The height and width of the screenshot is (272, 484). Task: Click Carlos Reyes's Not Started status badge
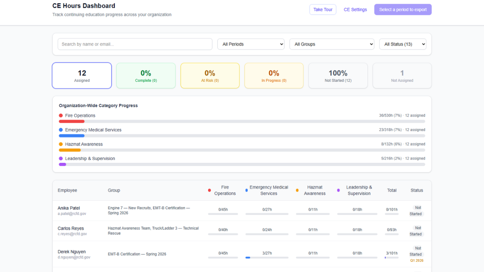[416, 231]
